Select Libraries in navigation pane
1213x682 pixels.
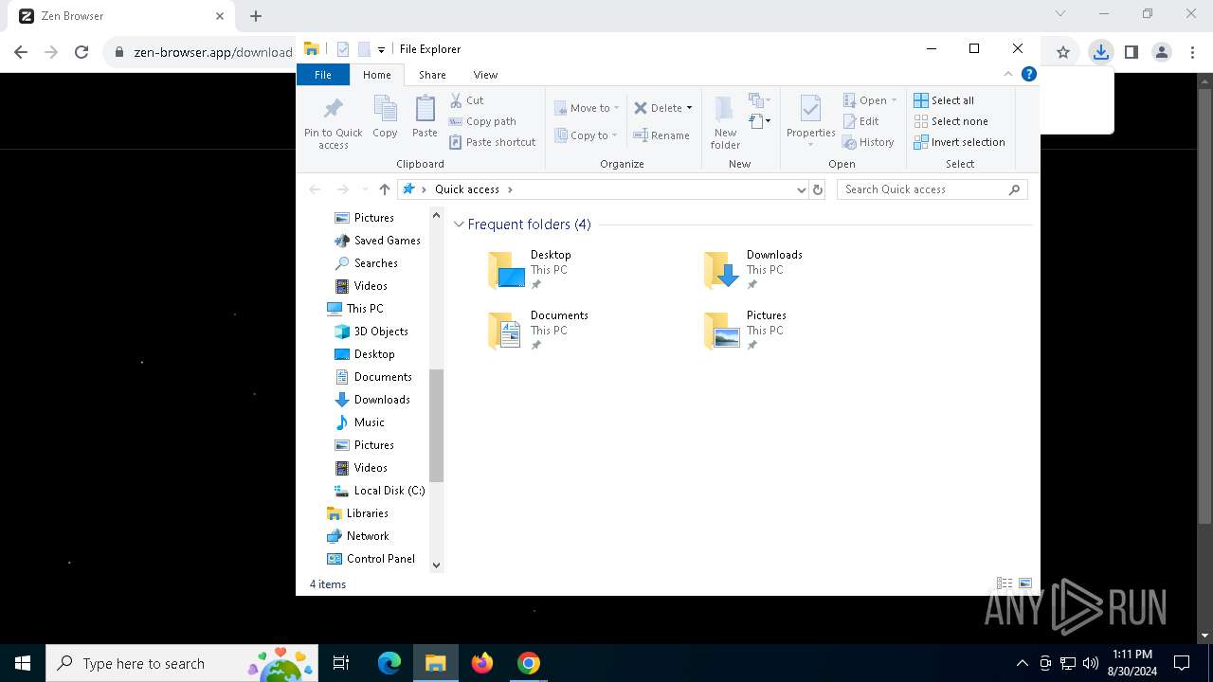357,513
